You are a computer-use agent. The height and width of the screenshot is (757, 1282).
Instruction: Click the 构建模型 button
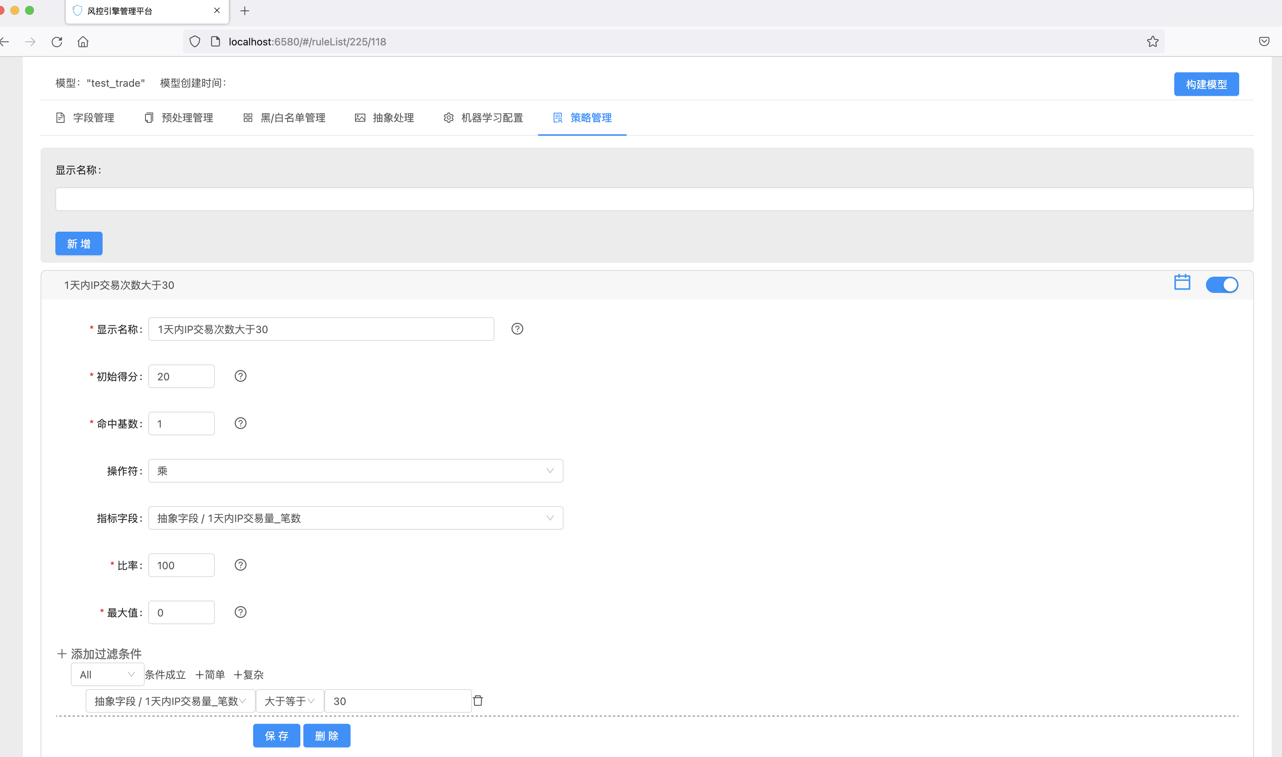tap(1206, 84)
